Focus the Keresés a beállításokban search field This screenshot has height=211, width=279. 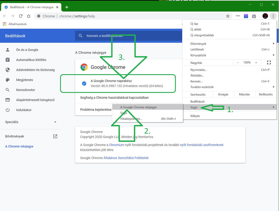pos(129,36)
